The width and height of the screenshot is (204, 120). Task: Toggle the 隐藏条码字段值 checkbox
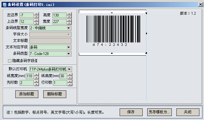[10, 61]
